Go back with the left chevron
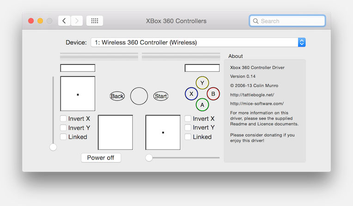The image size is (353, 206). click(64, 21)
